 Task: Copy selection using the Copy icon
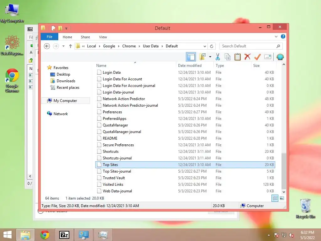228,57
